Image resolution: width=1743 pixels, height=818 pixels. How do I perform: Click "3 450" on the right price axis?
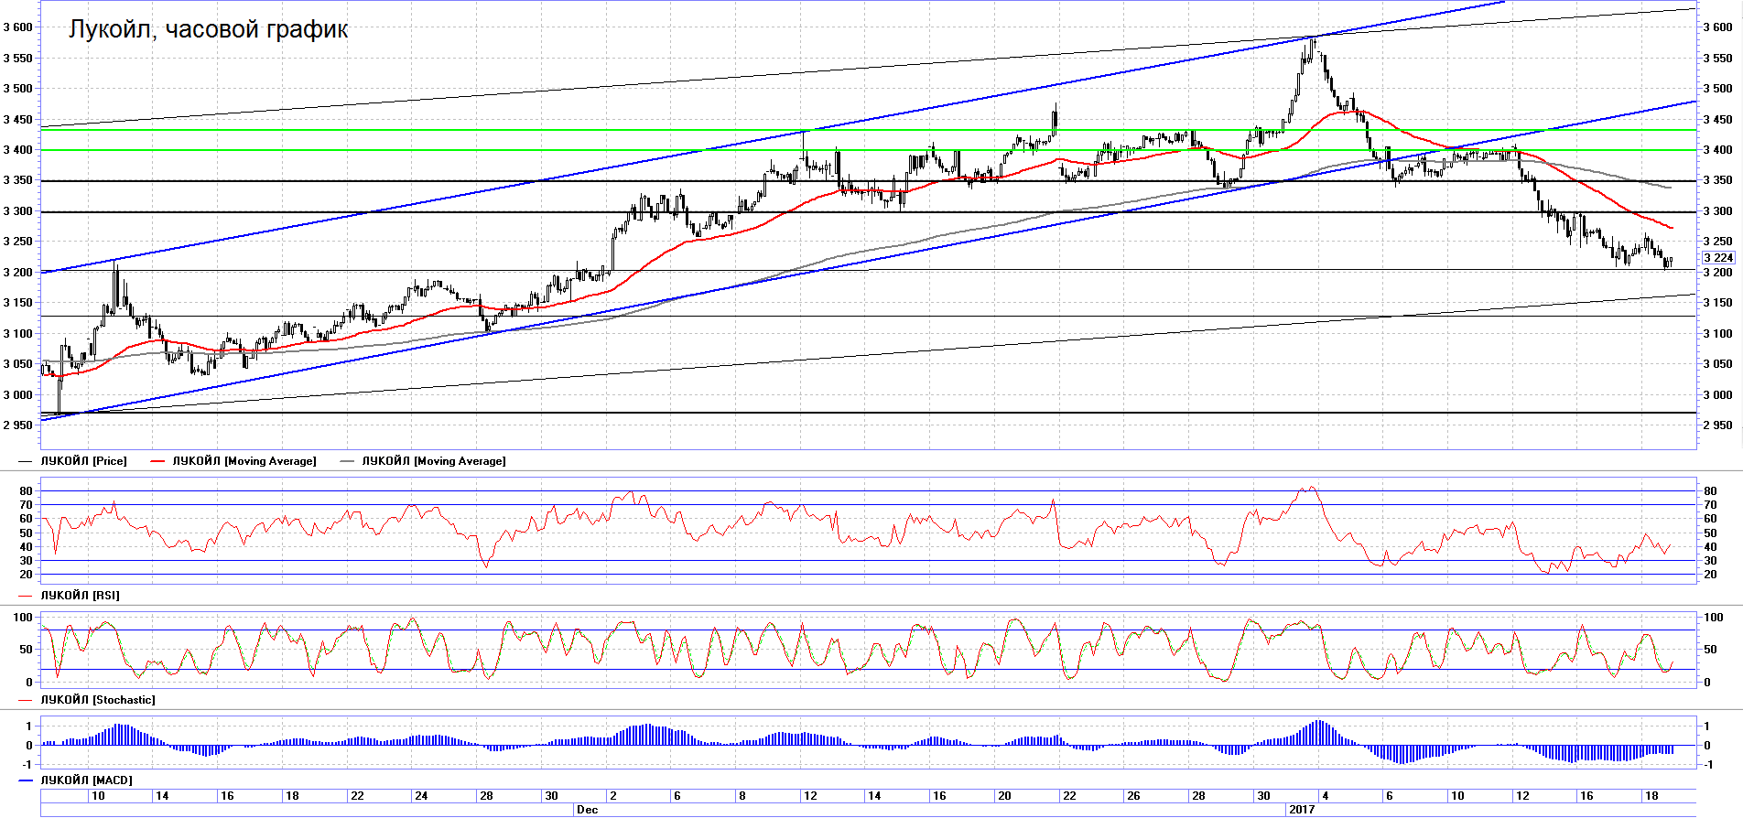pyautogui.click(x=1717, y=120)
